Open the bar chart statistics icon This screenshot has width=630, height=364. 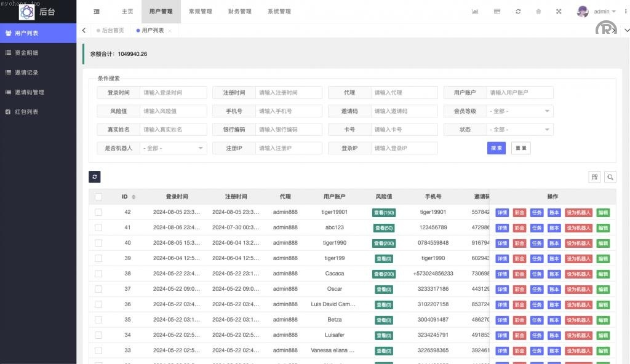click(475, 12)
